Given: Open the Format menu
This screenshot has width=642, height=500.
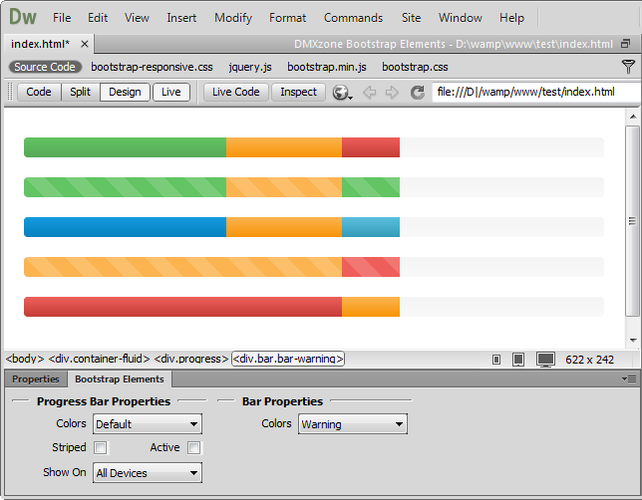Looking at the screenshot, I should 287,18.
